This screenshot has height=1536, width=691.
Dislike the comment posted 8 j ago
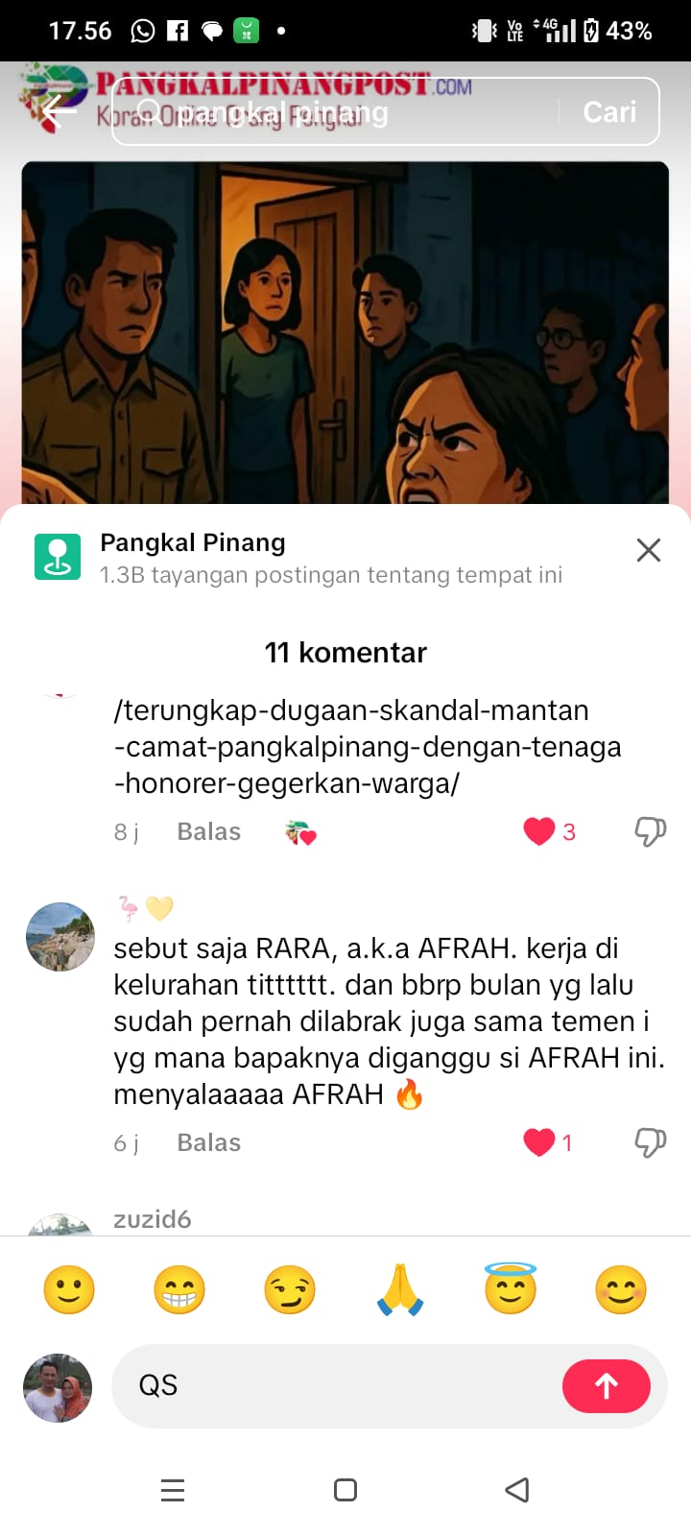[651, 831]
